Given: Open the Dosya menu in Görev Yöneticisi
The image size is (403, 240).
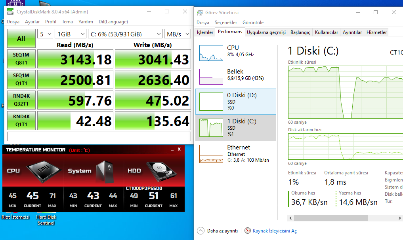Looking at the screenshot, I should pyautogui.click(x=203, y=23).
